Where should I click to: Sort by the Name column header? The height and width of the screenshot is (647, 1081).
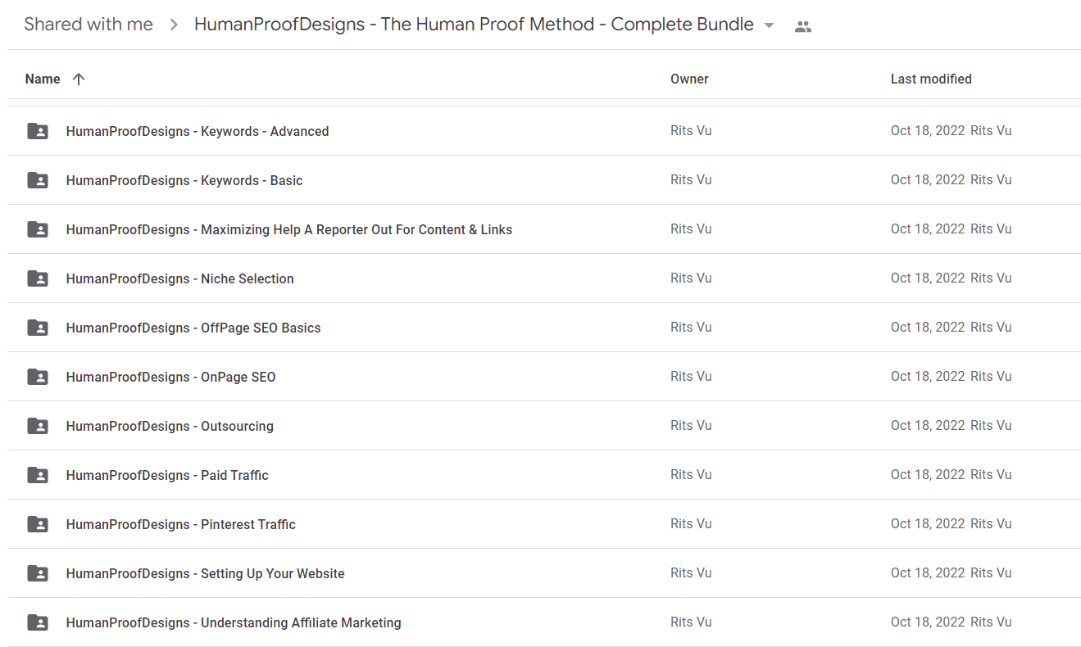click(43, 79)
